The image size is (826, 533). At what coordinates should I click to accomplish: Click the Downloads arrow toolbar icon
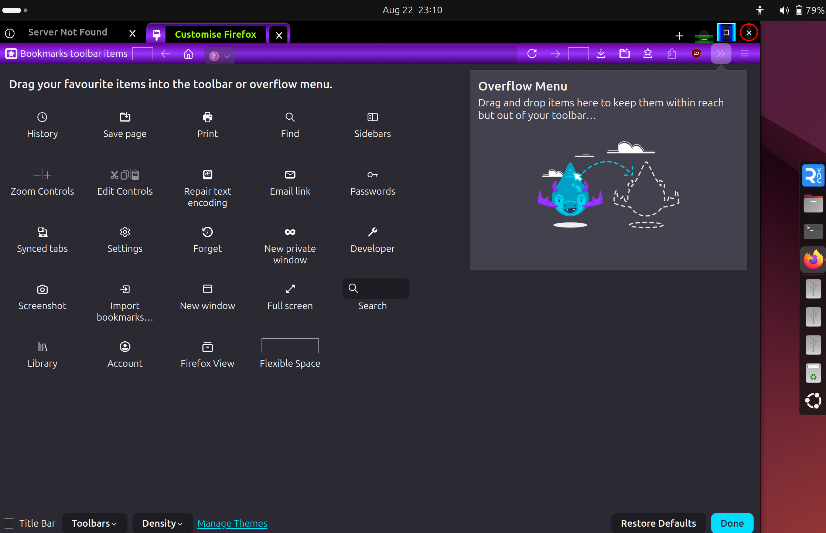coord(601,54)
